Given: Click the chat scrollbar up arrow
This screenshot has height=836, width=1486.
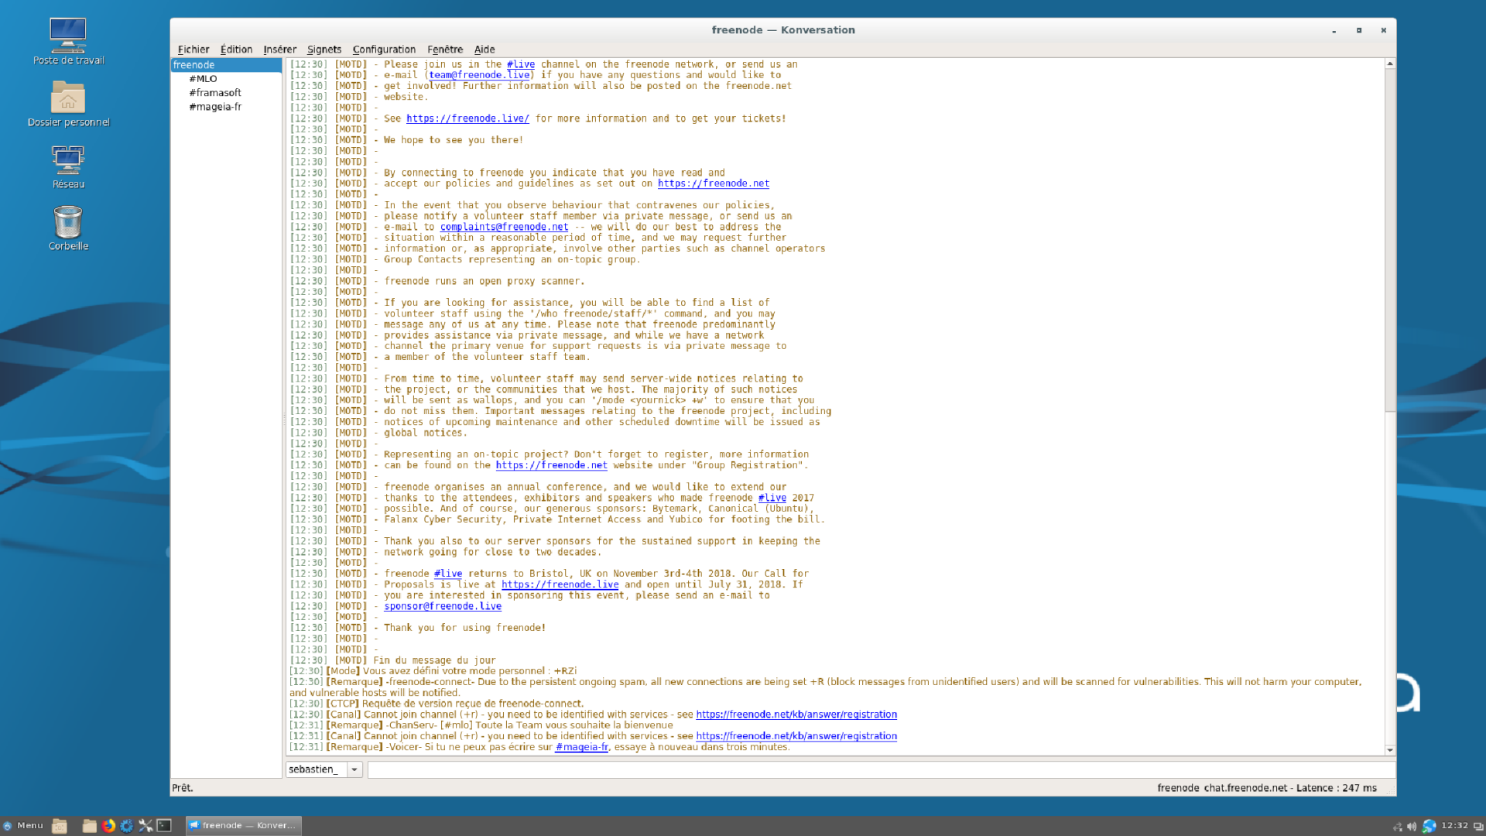Looking at the screenshot, I should pos(1390,63).
